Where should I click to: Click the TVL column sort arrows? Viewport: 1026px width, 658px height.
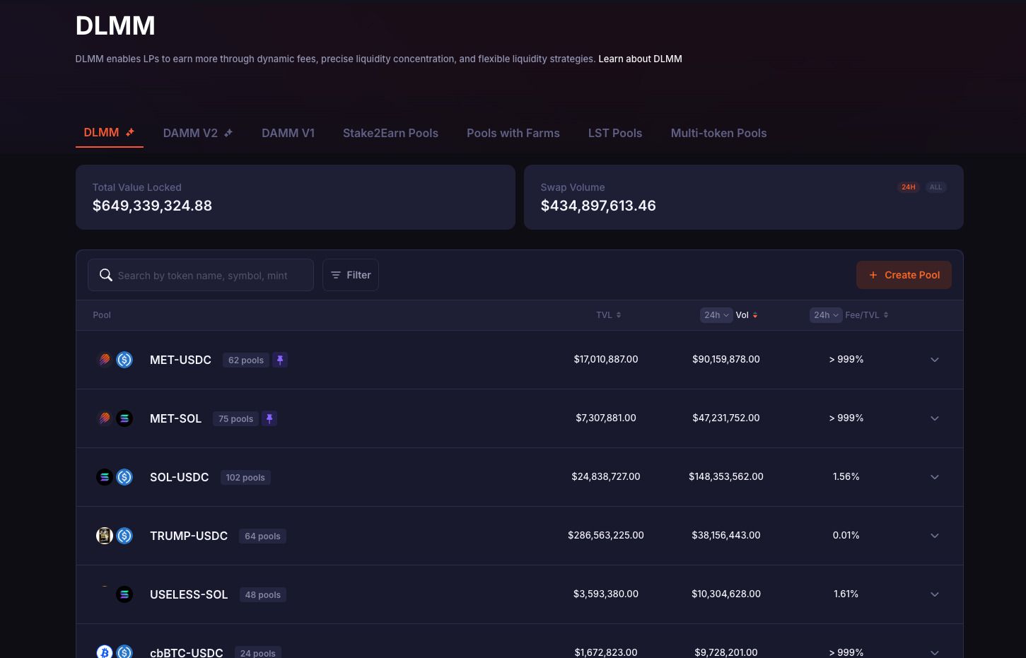point(619,315)
